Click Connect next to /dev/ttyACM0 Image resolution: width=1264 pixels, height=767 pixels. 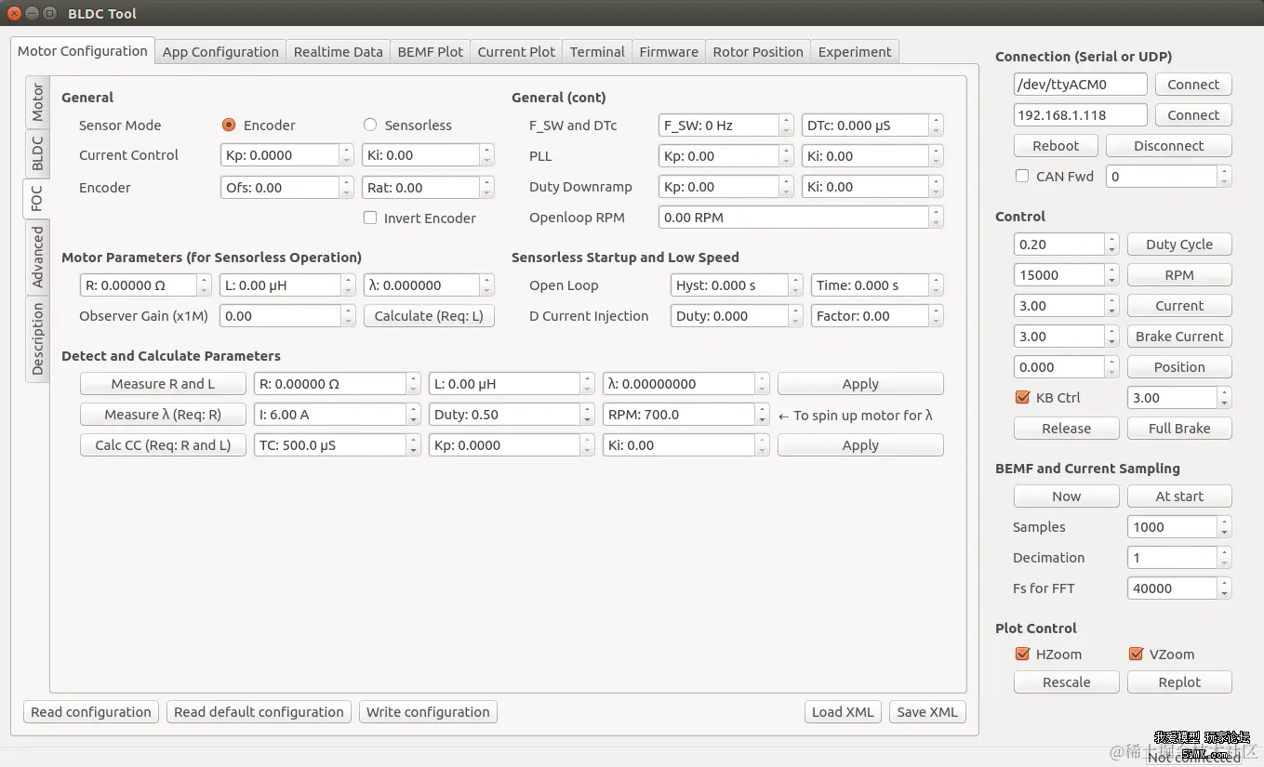[1193, 85]
